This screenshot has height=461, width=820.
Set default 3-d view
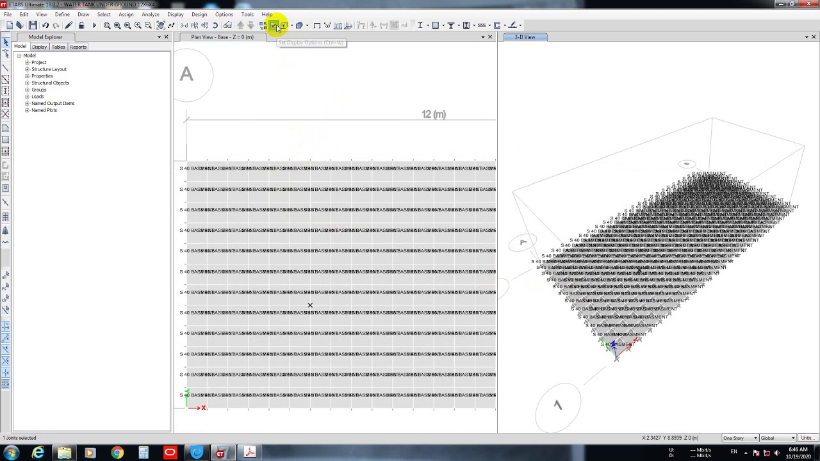184,26
